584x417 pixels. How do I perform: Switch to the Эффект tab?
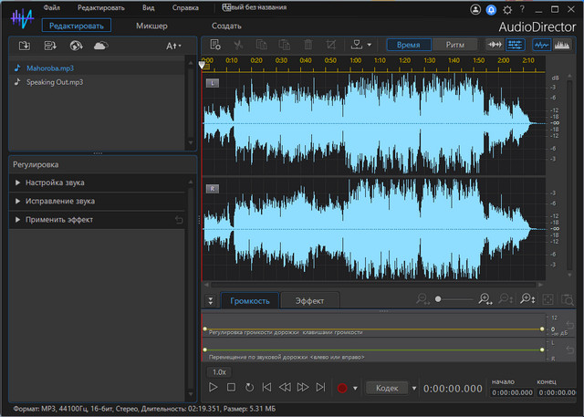309,300
